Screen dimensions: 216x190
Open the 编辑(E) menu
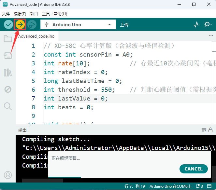tap(20, 14)
